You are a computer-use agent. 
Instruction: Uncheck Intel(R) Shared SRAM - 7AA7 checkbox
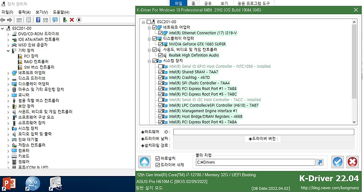(160, 72)
